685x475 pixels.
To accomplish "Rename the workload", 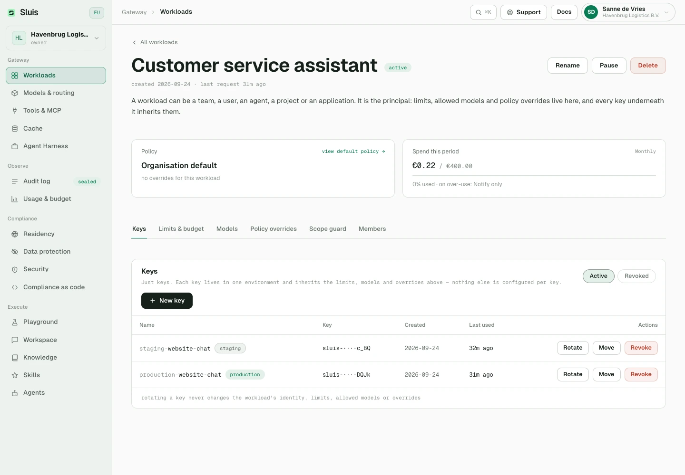I will [x=568, y=66].
